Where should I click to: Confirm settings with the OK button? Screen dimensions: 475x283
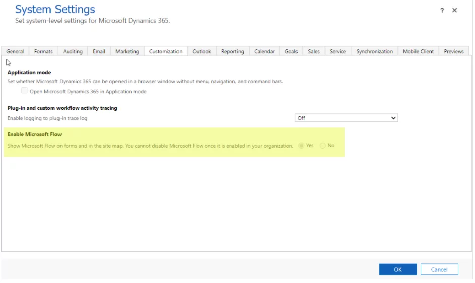coord(398,269)
